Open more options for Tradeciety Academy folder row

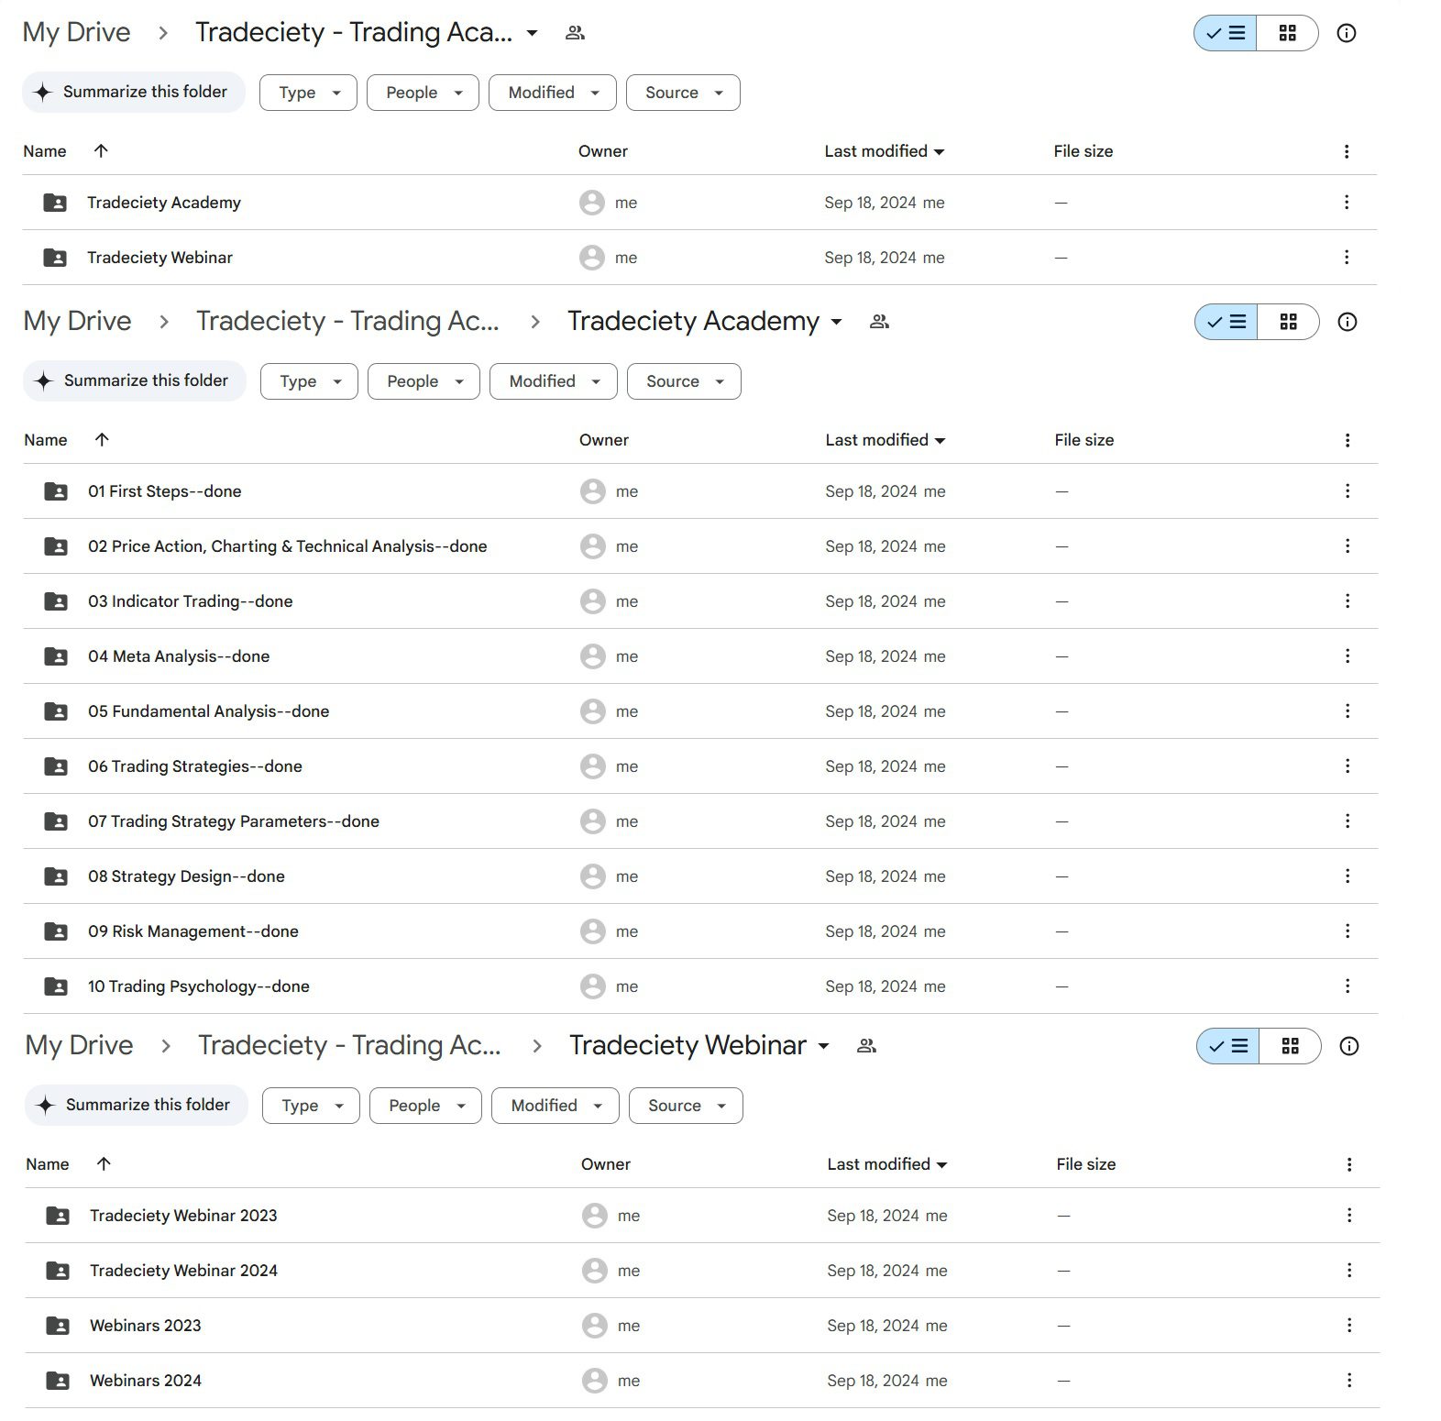click(1346, 203)
